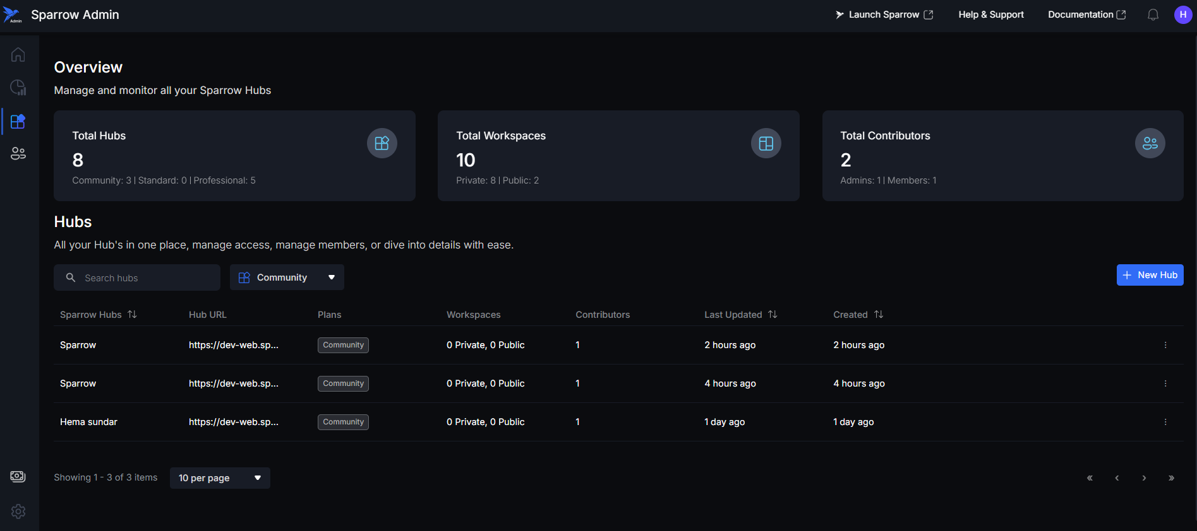Sort by Sparrow Hubs column
This screenshot has height=531, width=1197.
click(x=132, y=314)
